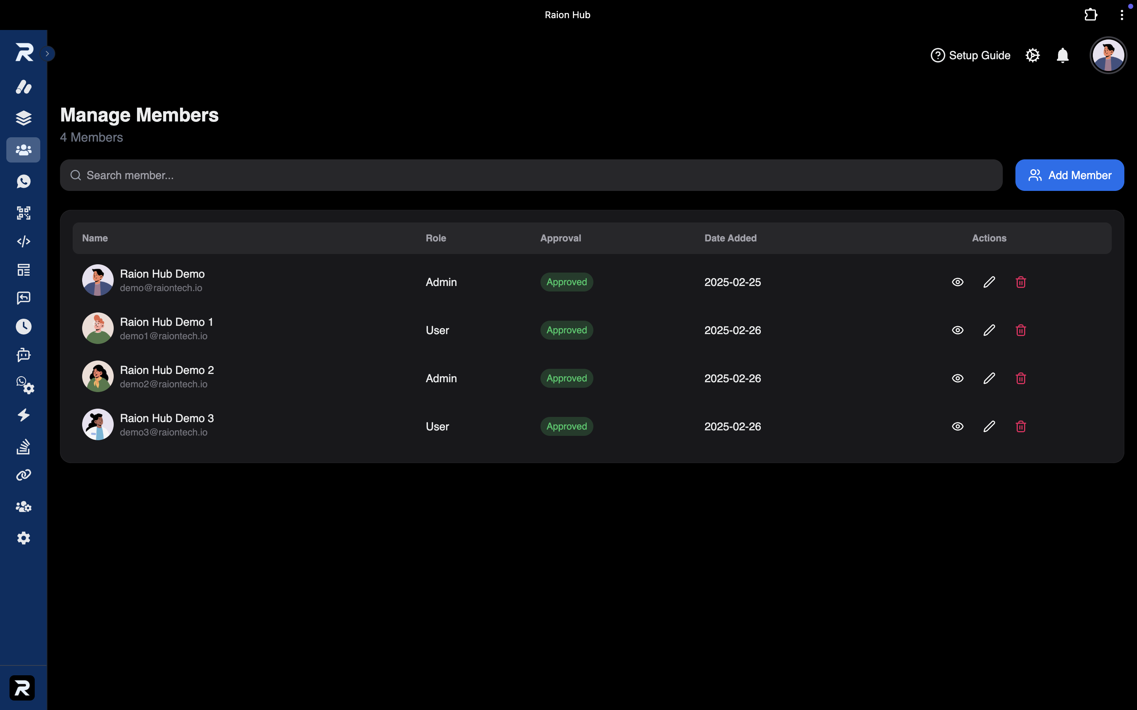Viewport: 1137px width, 710px height.
Task: Open the lightning bolt sidebar icon
Action: coord(24,415)
